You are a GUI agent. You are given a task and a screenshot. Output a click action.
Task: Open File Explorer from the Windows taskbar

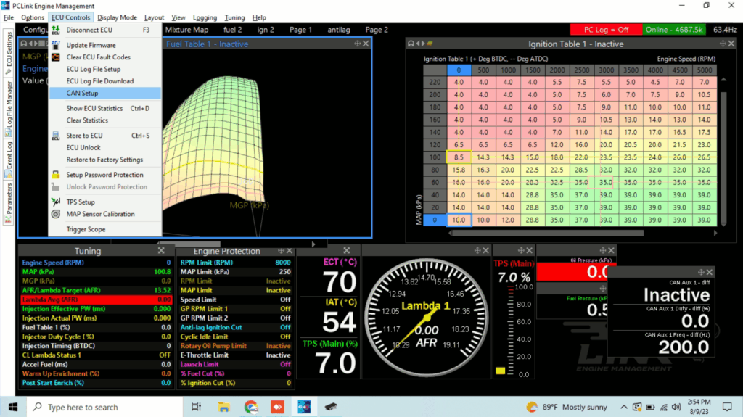tap(223, 407)
